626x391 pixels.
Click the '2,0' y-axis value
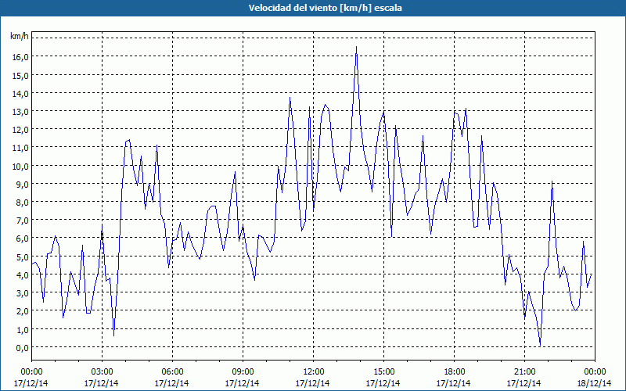(22, 311)
